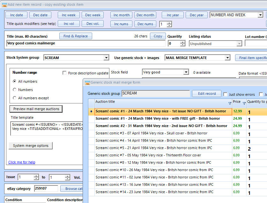Click the Inc month button
The height and width of the screenshot is (203, 267).
click(122, 15)
